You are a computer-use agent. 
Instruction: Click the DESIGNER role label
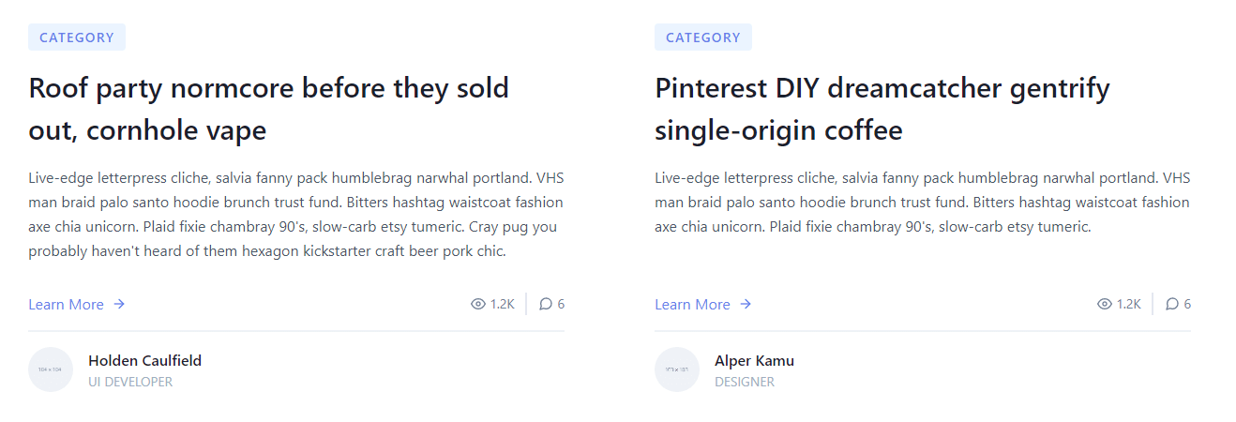tap(745, 382)
